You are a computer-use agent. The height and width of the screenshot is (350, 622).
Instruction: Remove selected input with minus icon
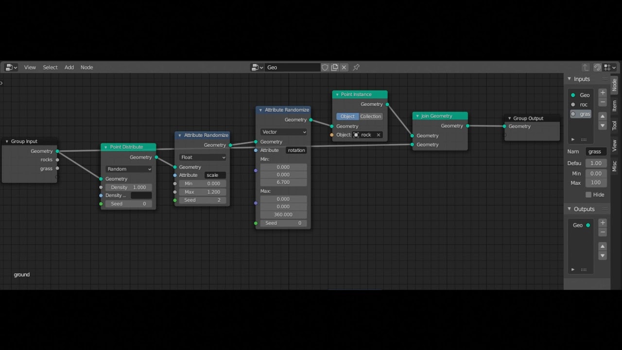pos(603,102)
